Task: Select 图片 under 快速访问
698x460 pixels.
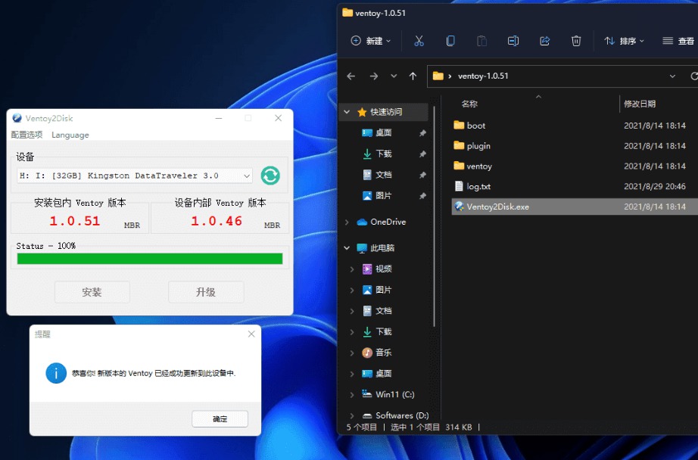Action: (383, 195)
